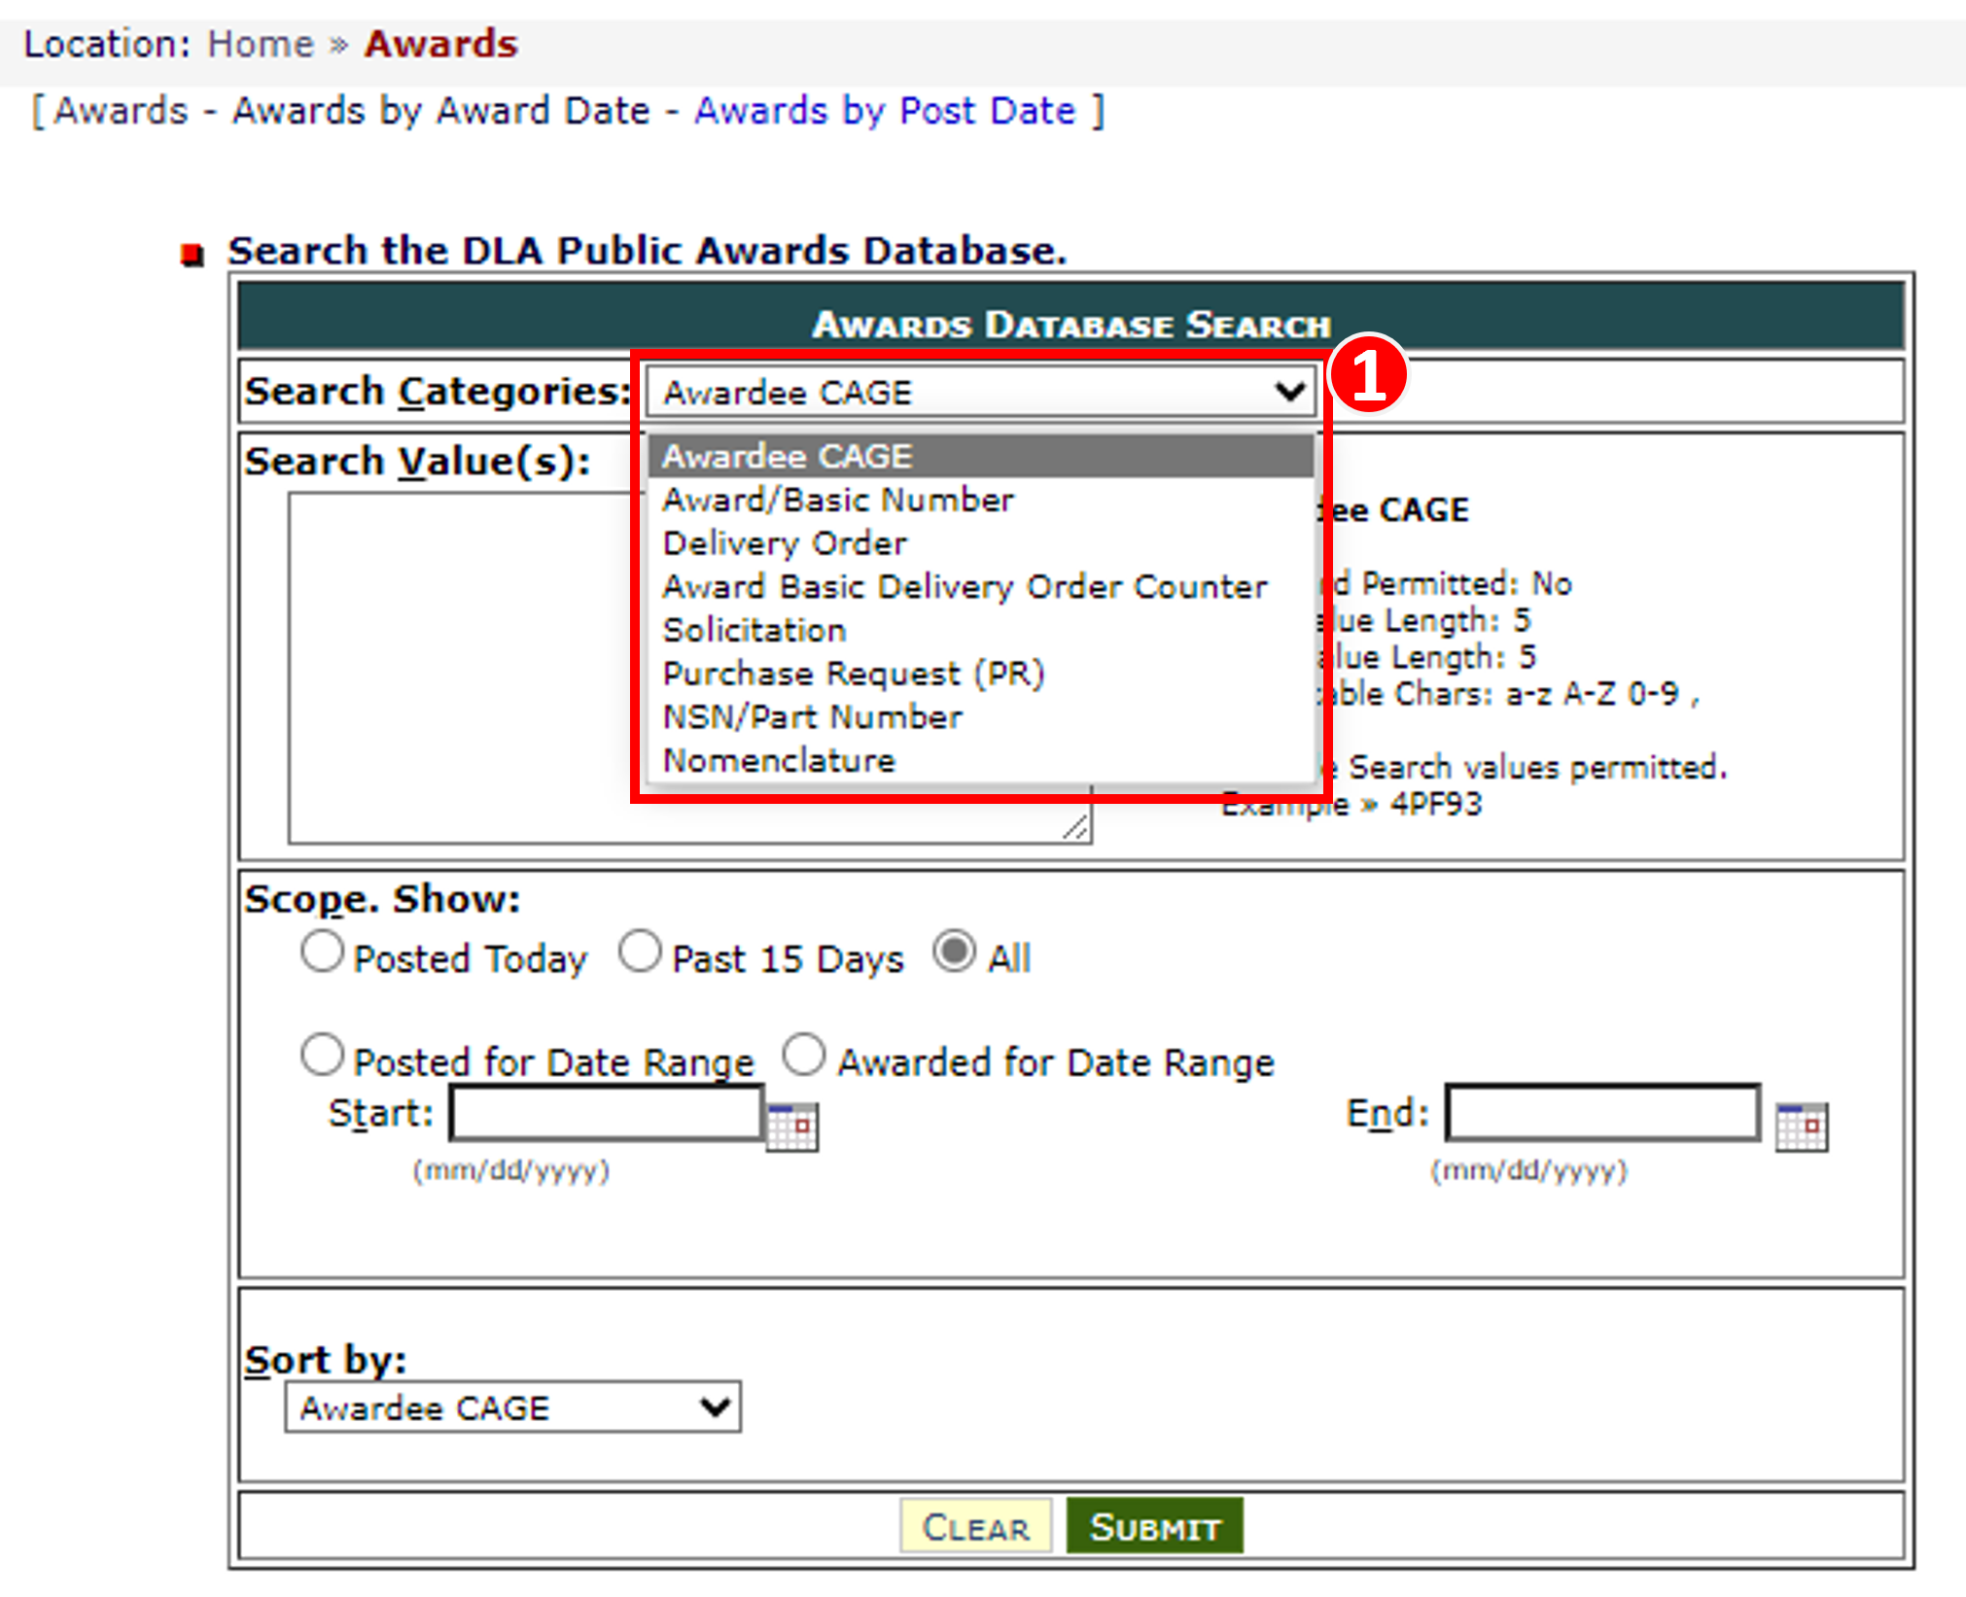Screen dimensions: 1966x1597
Task: Choose Award/Basic Number from category list
Action: click(x=837, y=501)
